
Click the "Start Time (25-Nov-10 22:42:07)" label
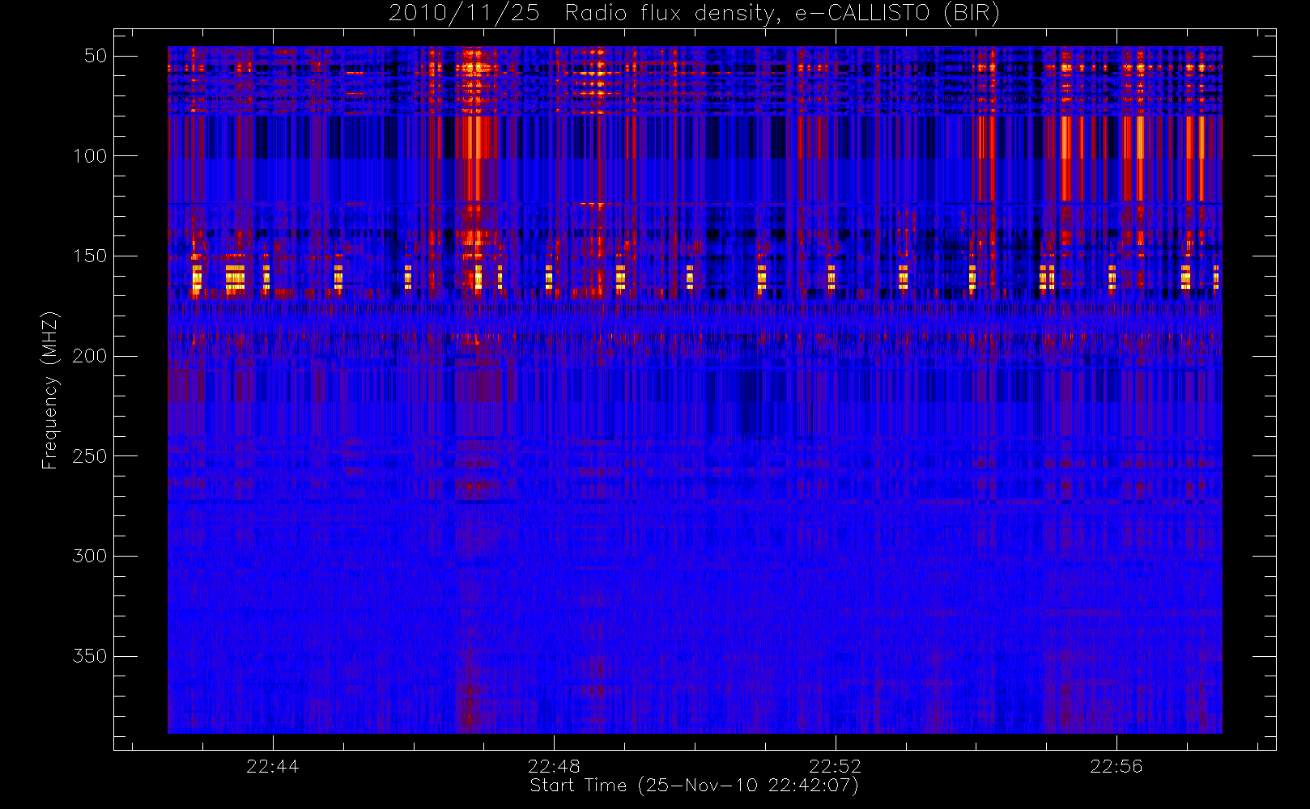[694, 786]
